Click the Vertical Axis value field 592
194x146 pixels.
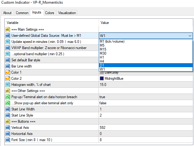(145, 128)
